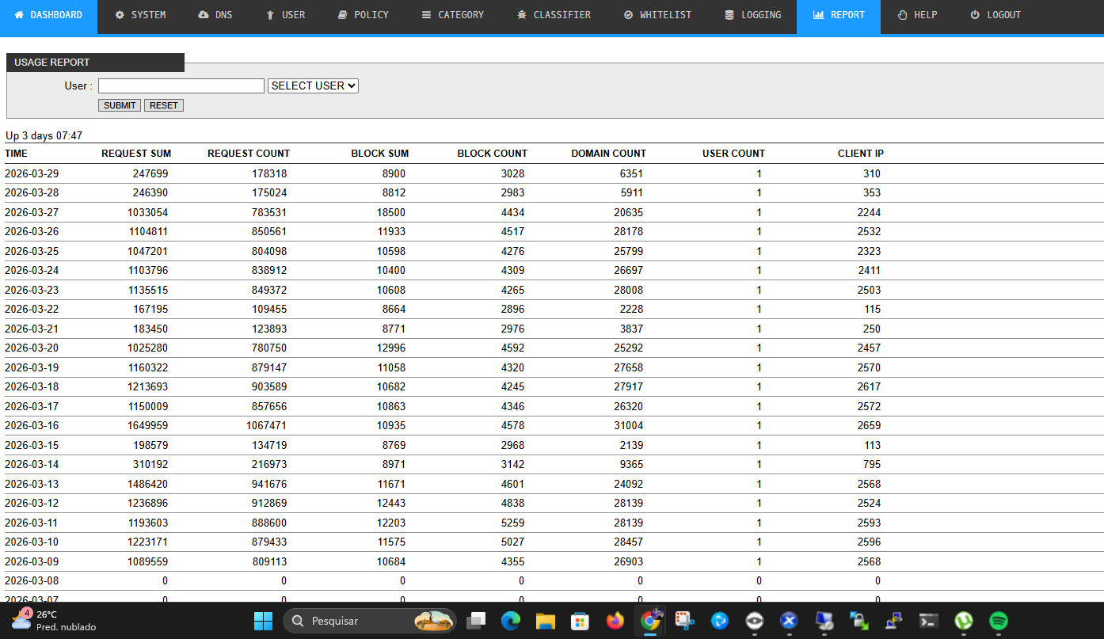Open the Snipping Tool taskbar icon
The image size is (1104, 639).
click(x=684, y=621)
